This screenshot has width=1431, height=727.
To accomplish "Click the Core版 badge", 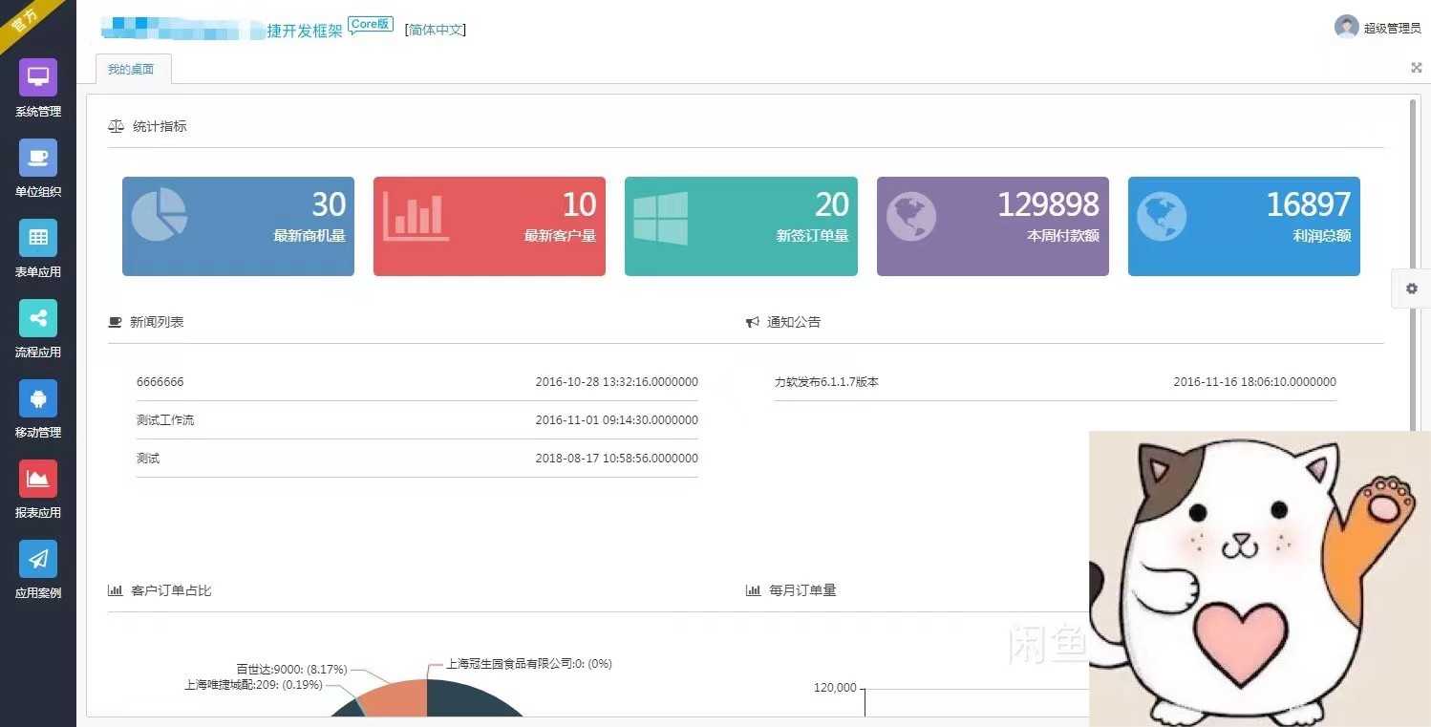I will 371,25.
